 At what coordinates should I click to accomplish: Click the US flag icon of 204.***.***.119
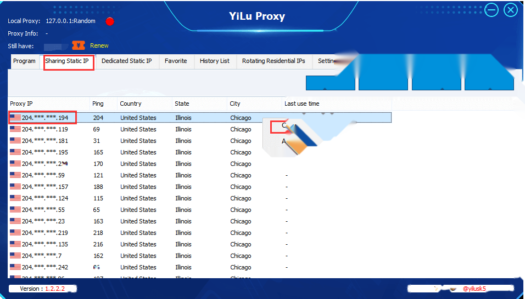tap(15, 129)
